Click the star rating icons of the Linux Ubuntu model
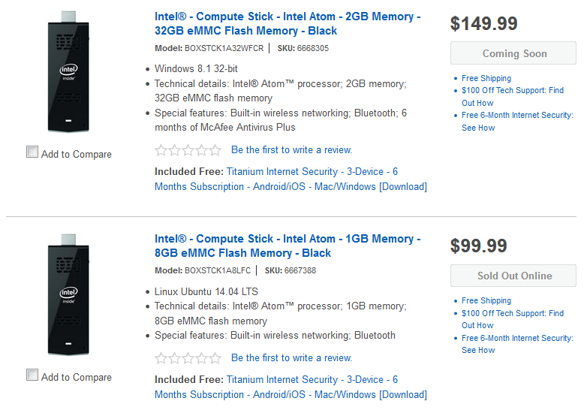The image size is (584, 410). [x=188, y=358]
